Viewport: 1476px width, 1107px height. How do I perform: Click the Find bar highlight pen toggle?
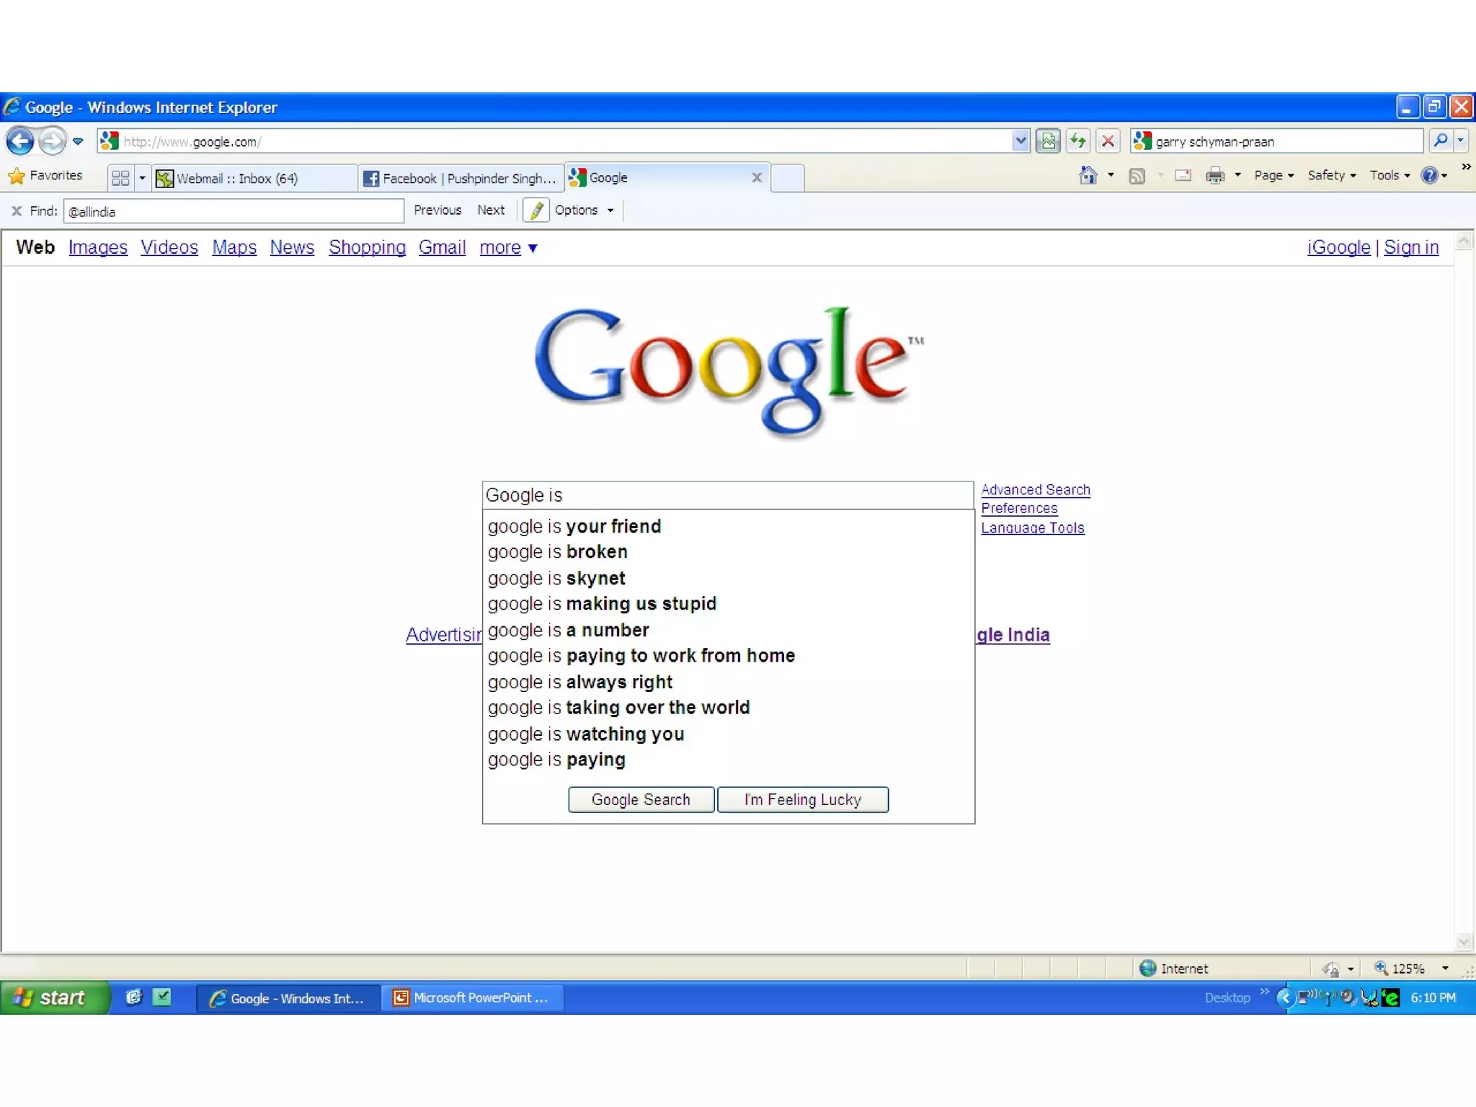(535, 210)
